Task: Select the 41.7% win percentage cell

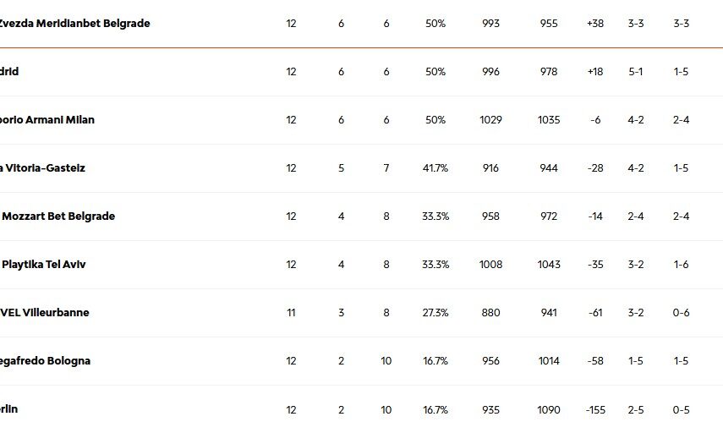Action: [x=435, y=168]
